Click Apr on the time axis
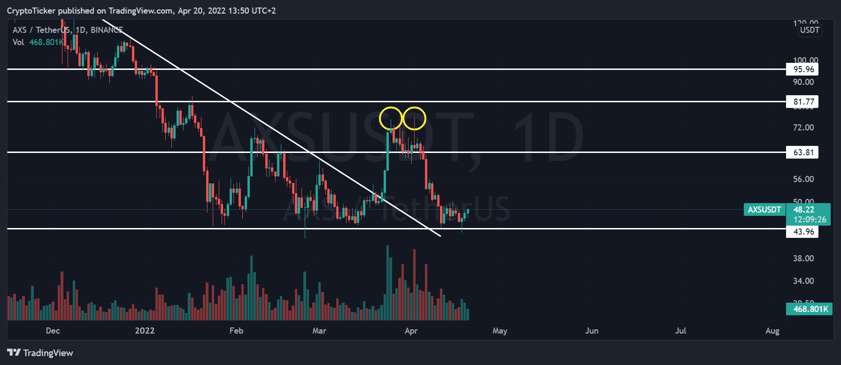Screen dimensions: 841x365 point(411,331)
